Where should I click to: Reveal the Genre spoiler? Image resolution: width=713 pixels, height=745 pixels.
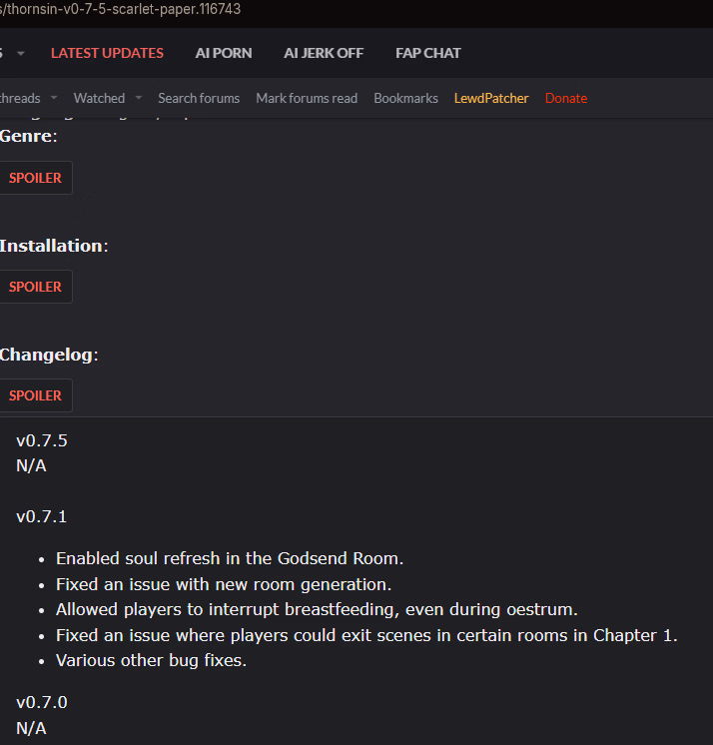click(x=35, y=178)
